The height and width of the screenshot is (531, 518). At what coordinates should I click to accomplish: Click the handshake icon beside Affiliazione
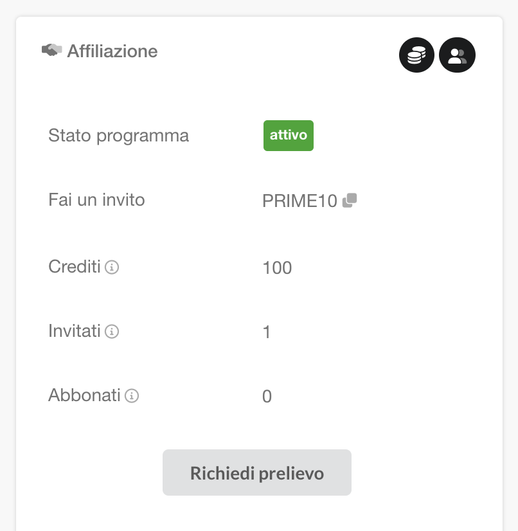click(x=51, y=50)
